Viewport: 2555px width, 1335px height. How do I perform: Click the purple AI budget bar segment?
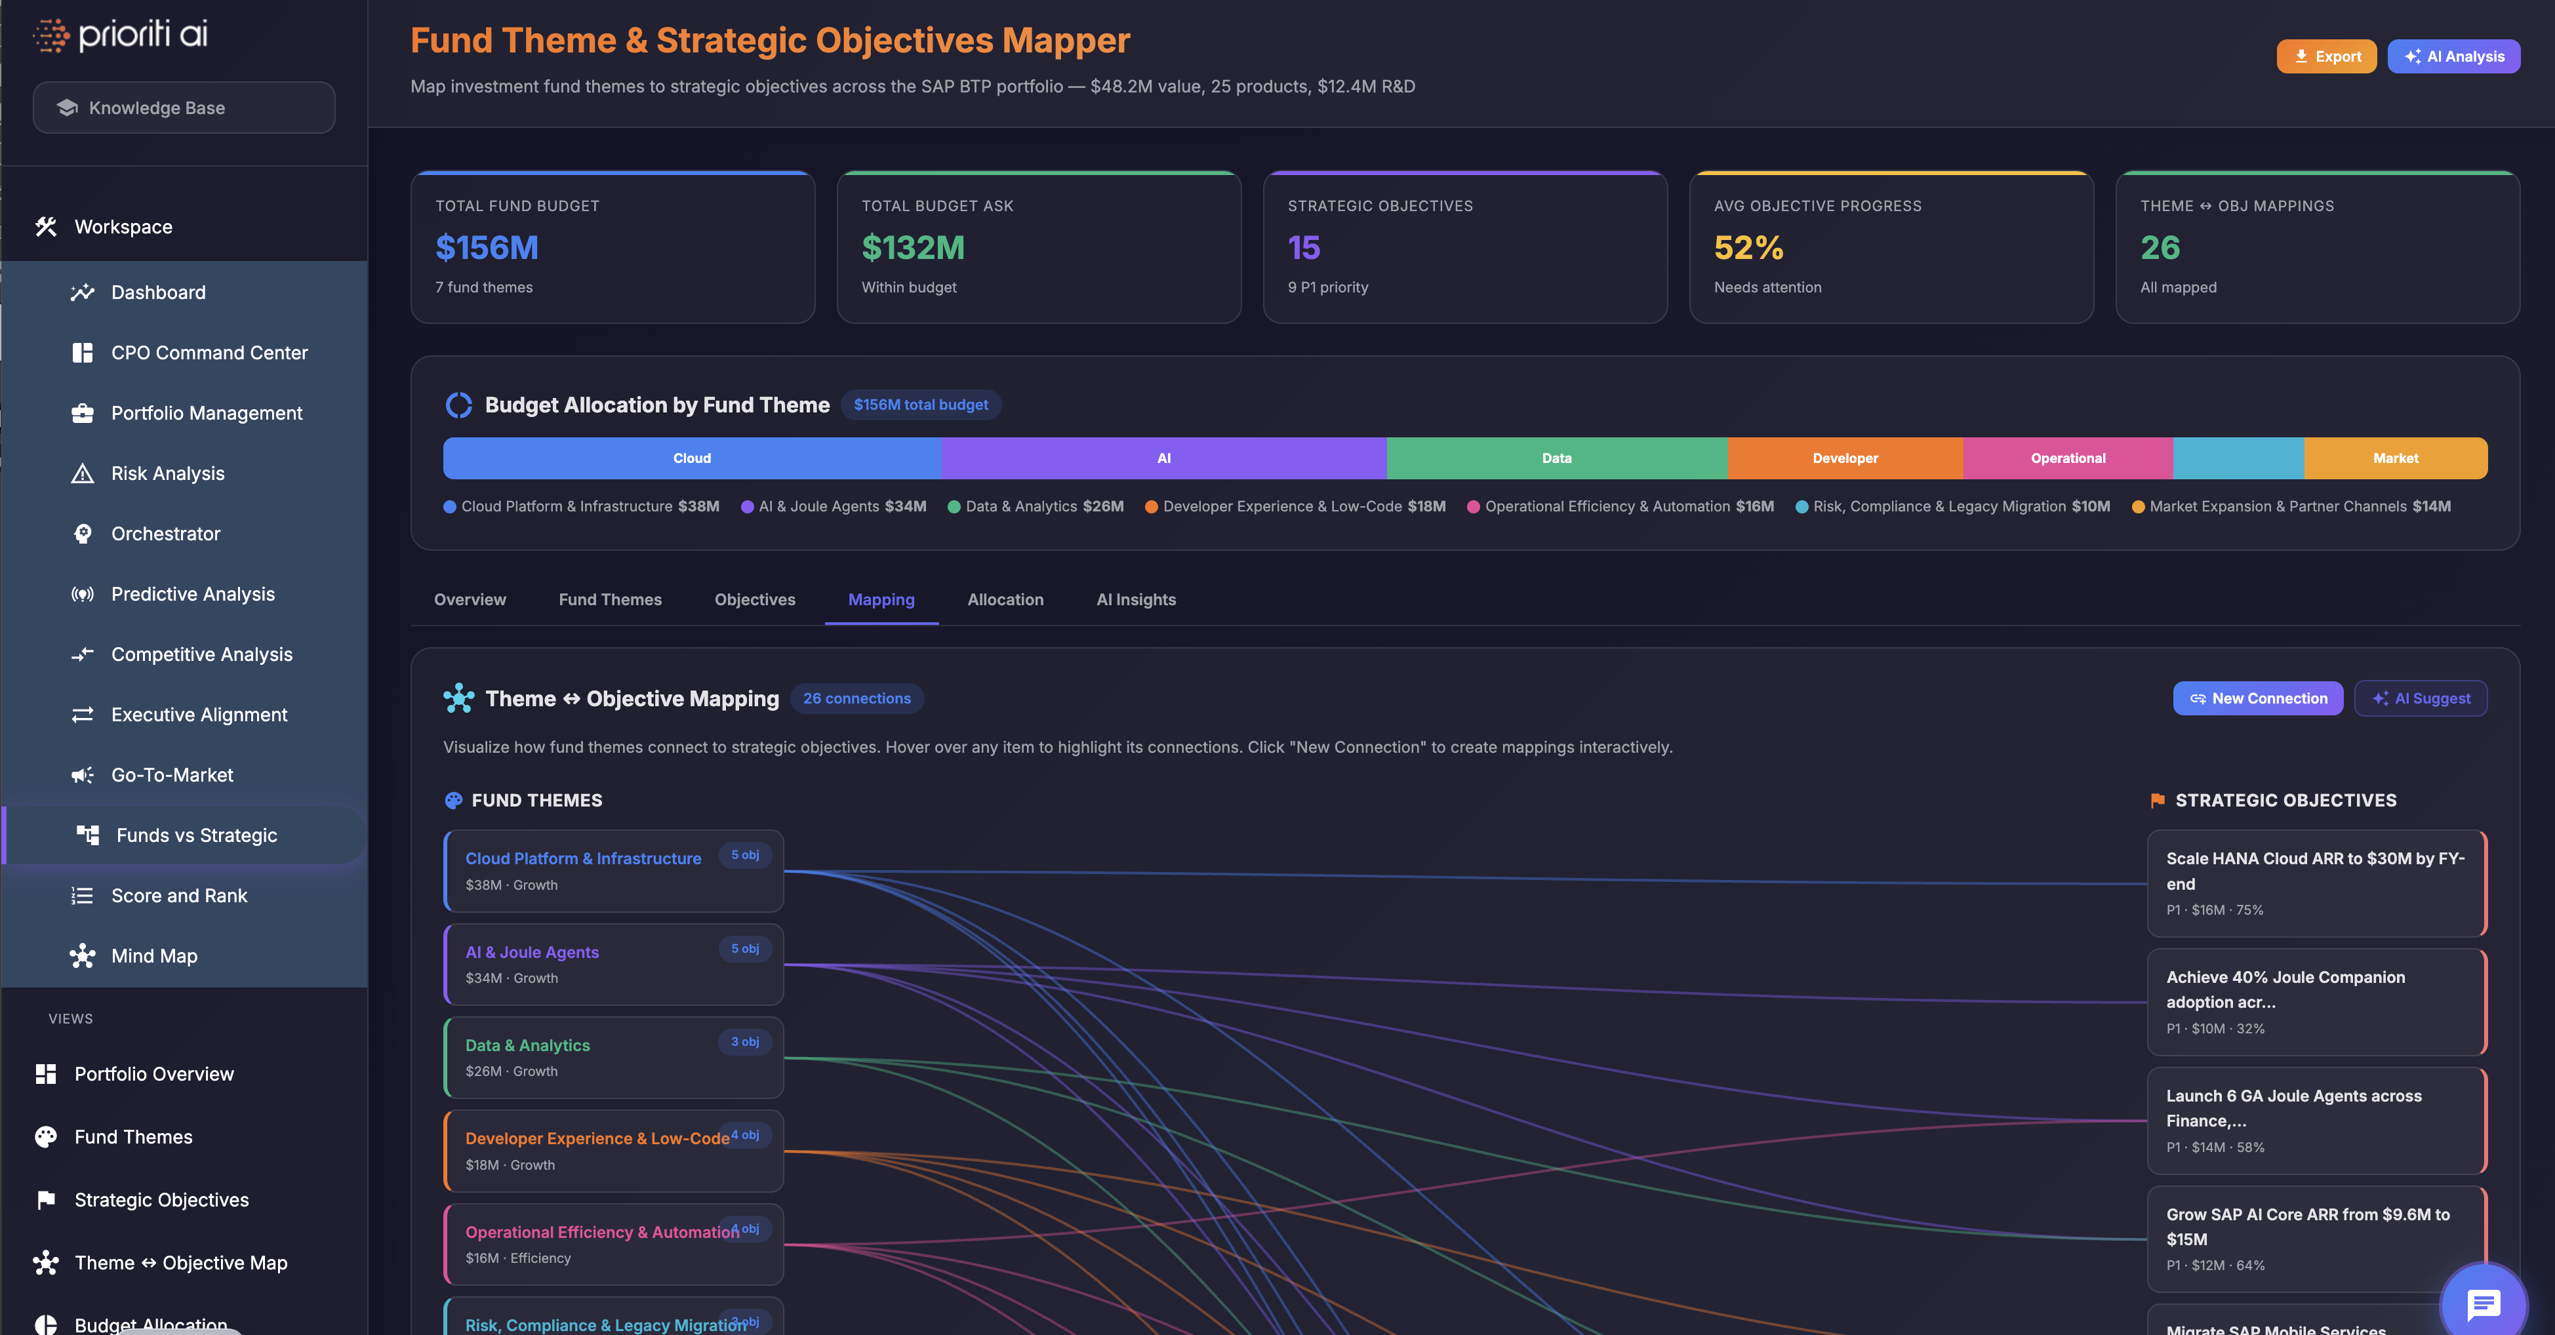tap(1163, 458)
